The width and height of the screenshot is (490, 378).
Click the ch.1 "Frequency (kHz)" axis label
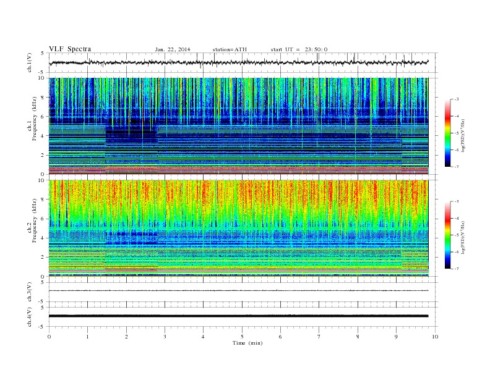(34, 119)
